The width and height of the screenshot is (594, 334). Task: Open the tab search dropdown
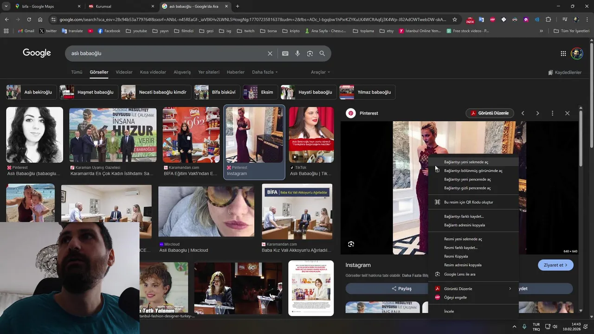(x=6, y=6)
